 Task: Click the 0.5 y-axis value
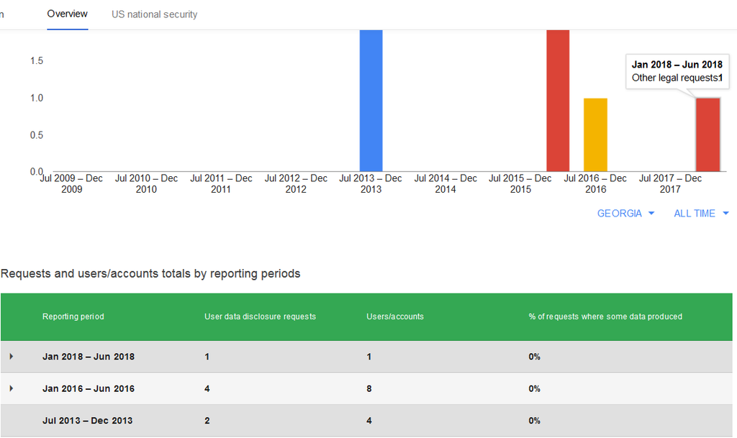pos(37,134)
